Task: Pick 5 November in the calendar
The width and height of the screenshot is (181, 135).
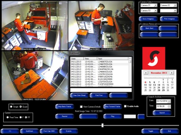Action: (150, 82)
